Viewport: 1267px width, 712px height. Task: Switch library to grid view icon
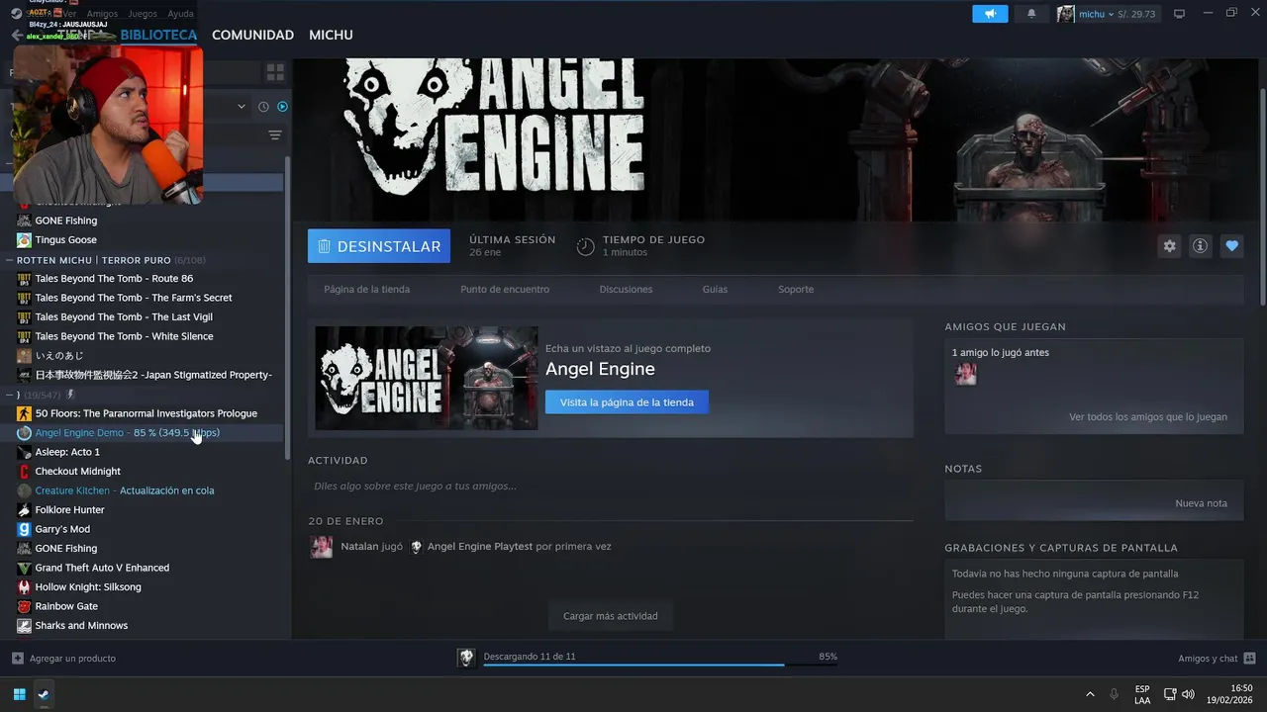click(275, 72)
